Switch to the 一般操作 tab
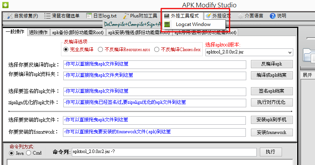 (x=15, y=32)
